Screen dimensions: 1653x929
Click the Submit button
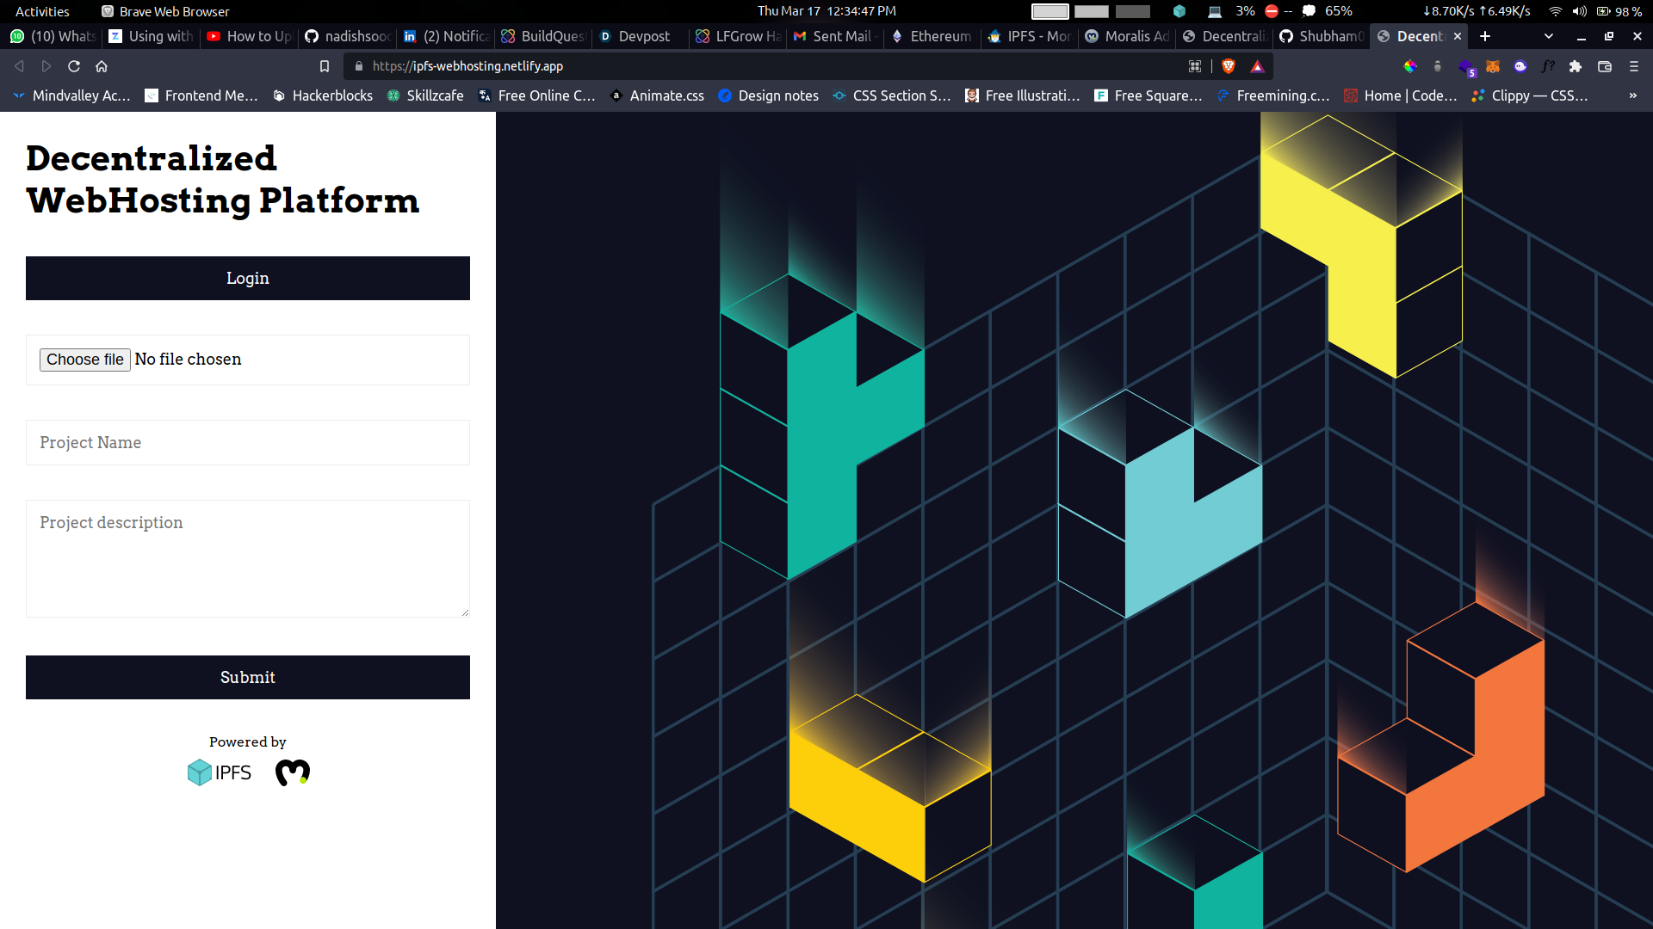[x=248, y=677]
